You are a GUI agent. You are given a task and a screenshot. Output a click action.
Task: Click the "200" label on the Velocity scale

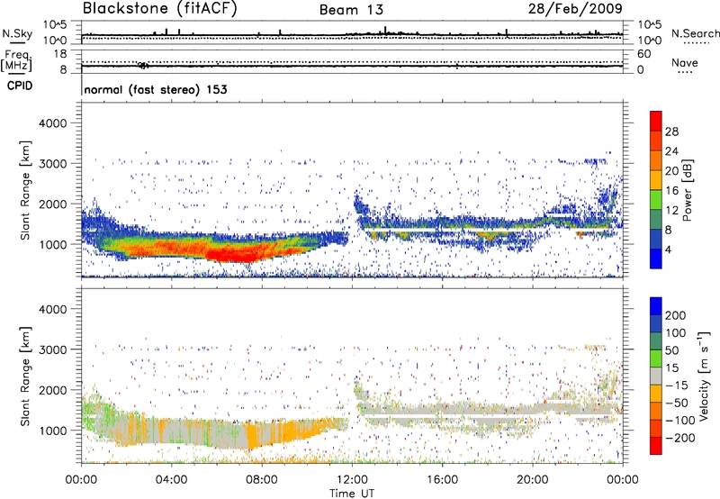point(676,315)
